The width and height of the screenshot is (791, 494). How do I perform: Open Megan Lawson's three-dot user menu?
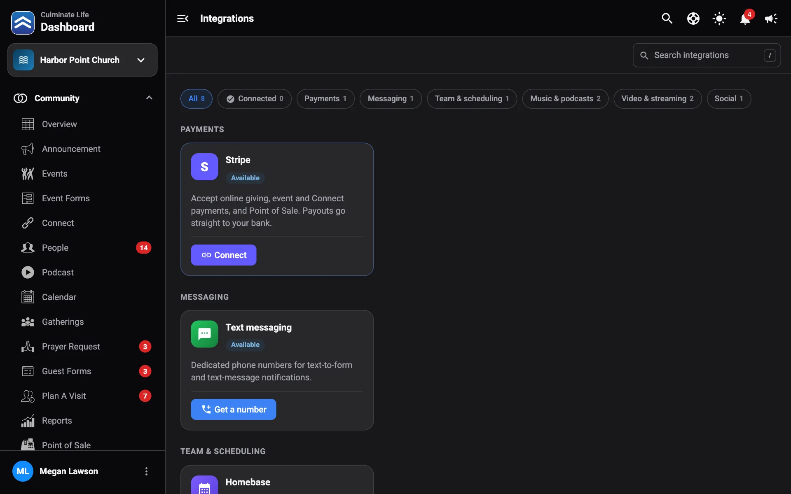[x=146, y=471]
